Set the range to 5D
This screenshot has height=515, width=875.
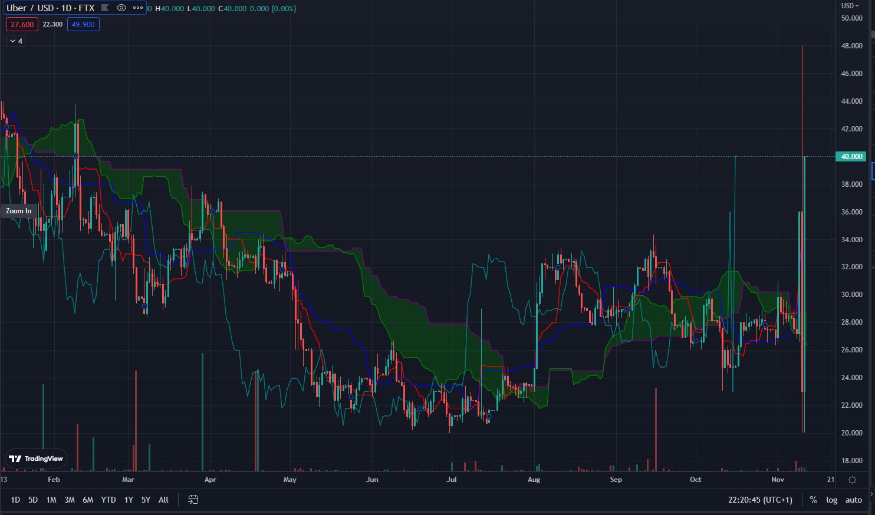point(33,500)
